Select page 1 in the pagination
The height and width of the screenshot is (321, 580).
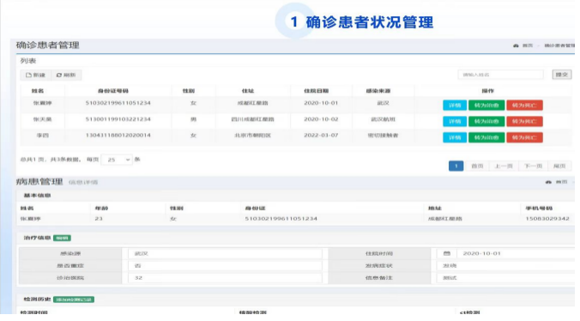(456, 166)
